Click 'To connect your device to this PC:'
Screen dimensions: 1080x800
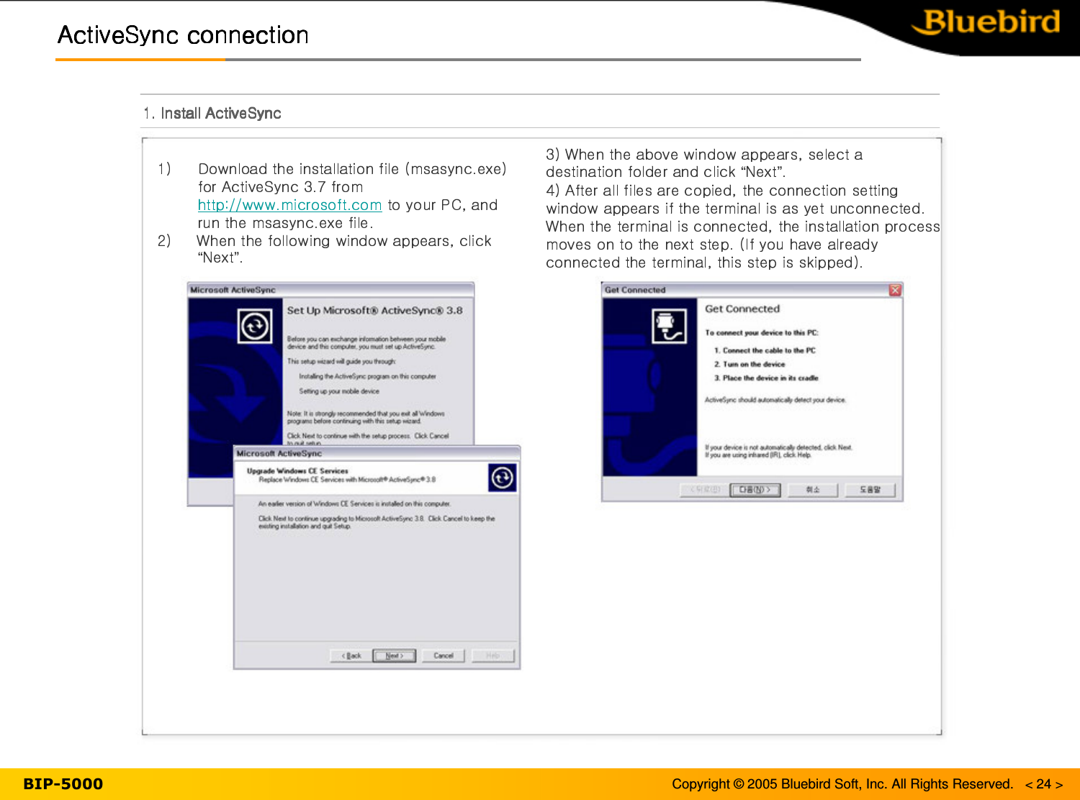[762, 332]
